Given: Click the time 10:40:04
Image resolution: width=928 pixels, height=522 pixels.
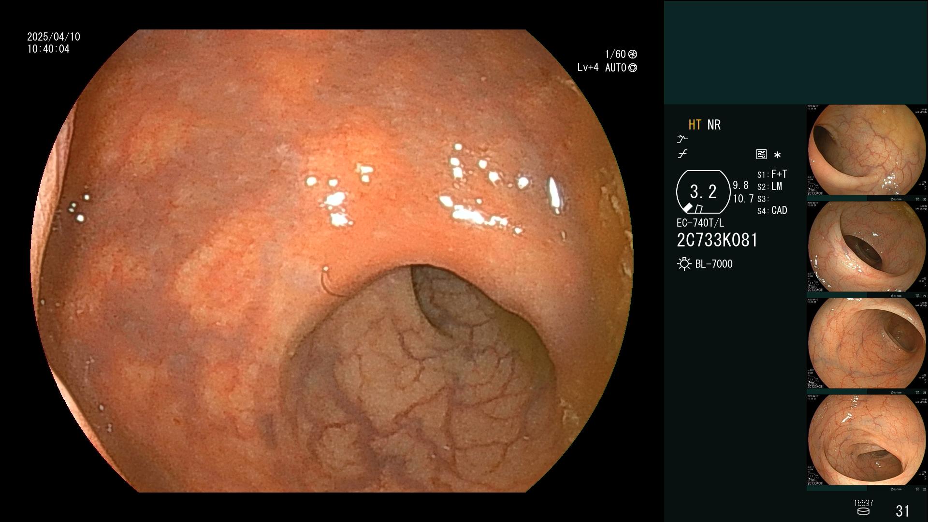Looking at the screenshot, I should pos(48,49).
